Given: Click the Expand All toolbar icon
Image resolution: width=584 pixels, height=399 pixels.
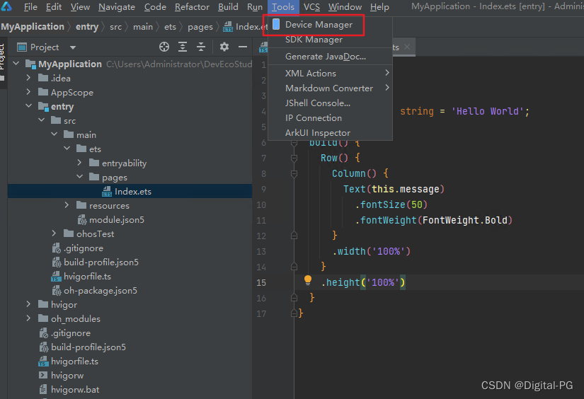Looking at the screenshot, I should click(x=183, y=47).
